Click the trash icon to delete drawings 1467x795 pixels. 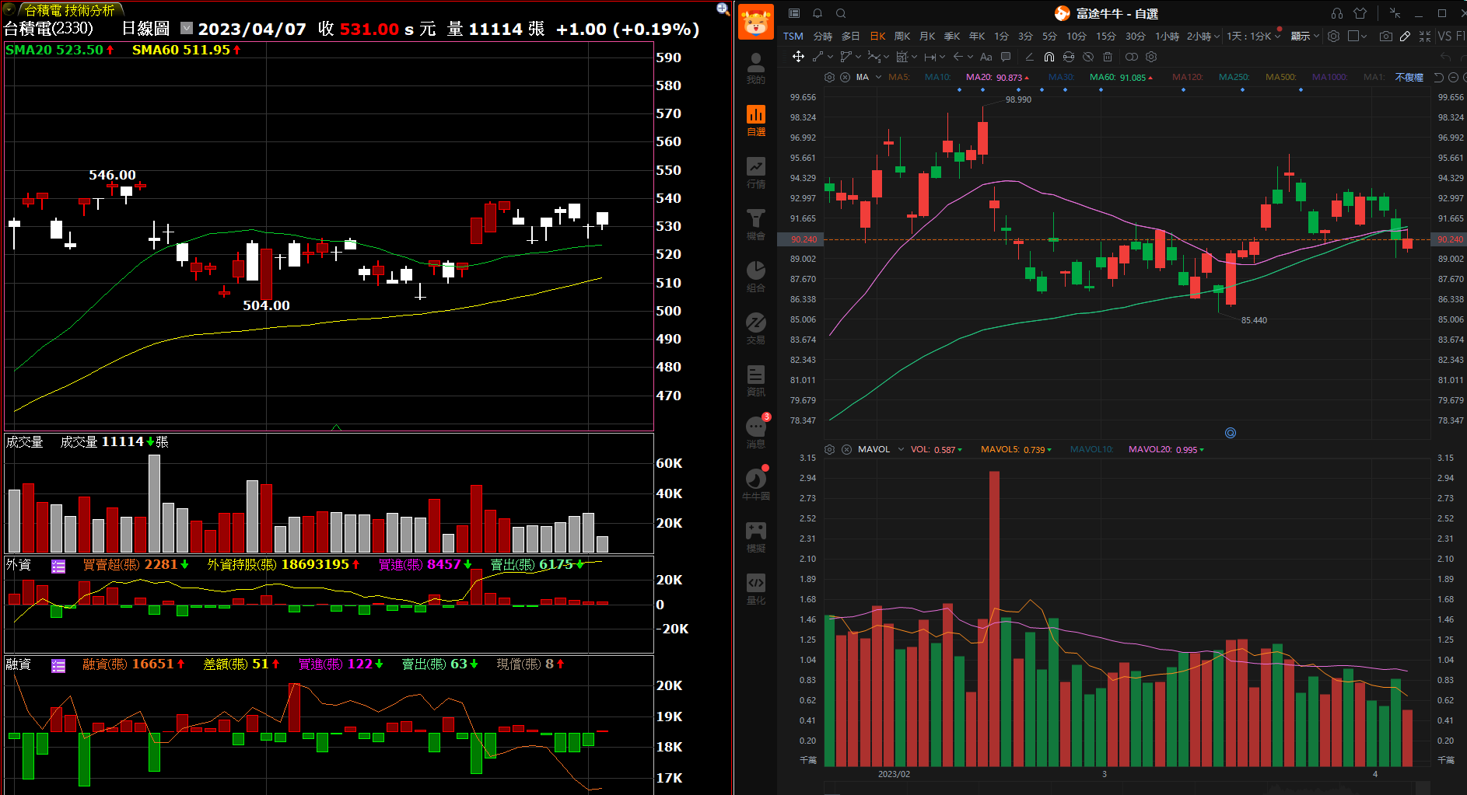1108,57
